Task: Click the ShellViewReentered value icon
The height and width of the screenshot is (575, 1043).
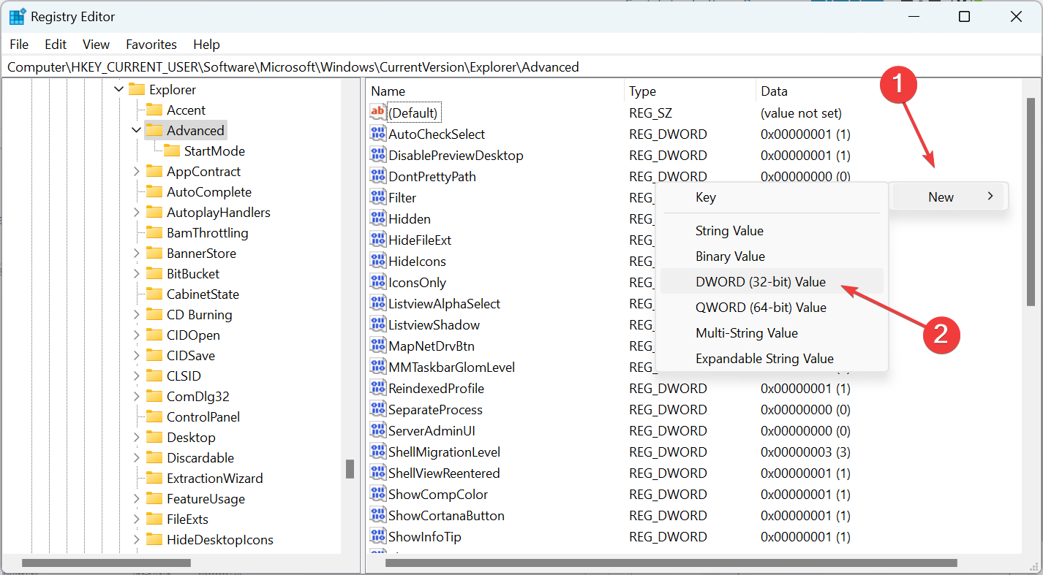Action: click(378, 473)
